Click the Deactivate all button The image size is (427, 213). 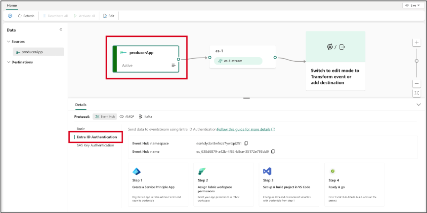click(55, 16)
